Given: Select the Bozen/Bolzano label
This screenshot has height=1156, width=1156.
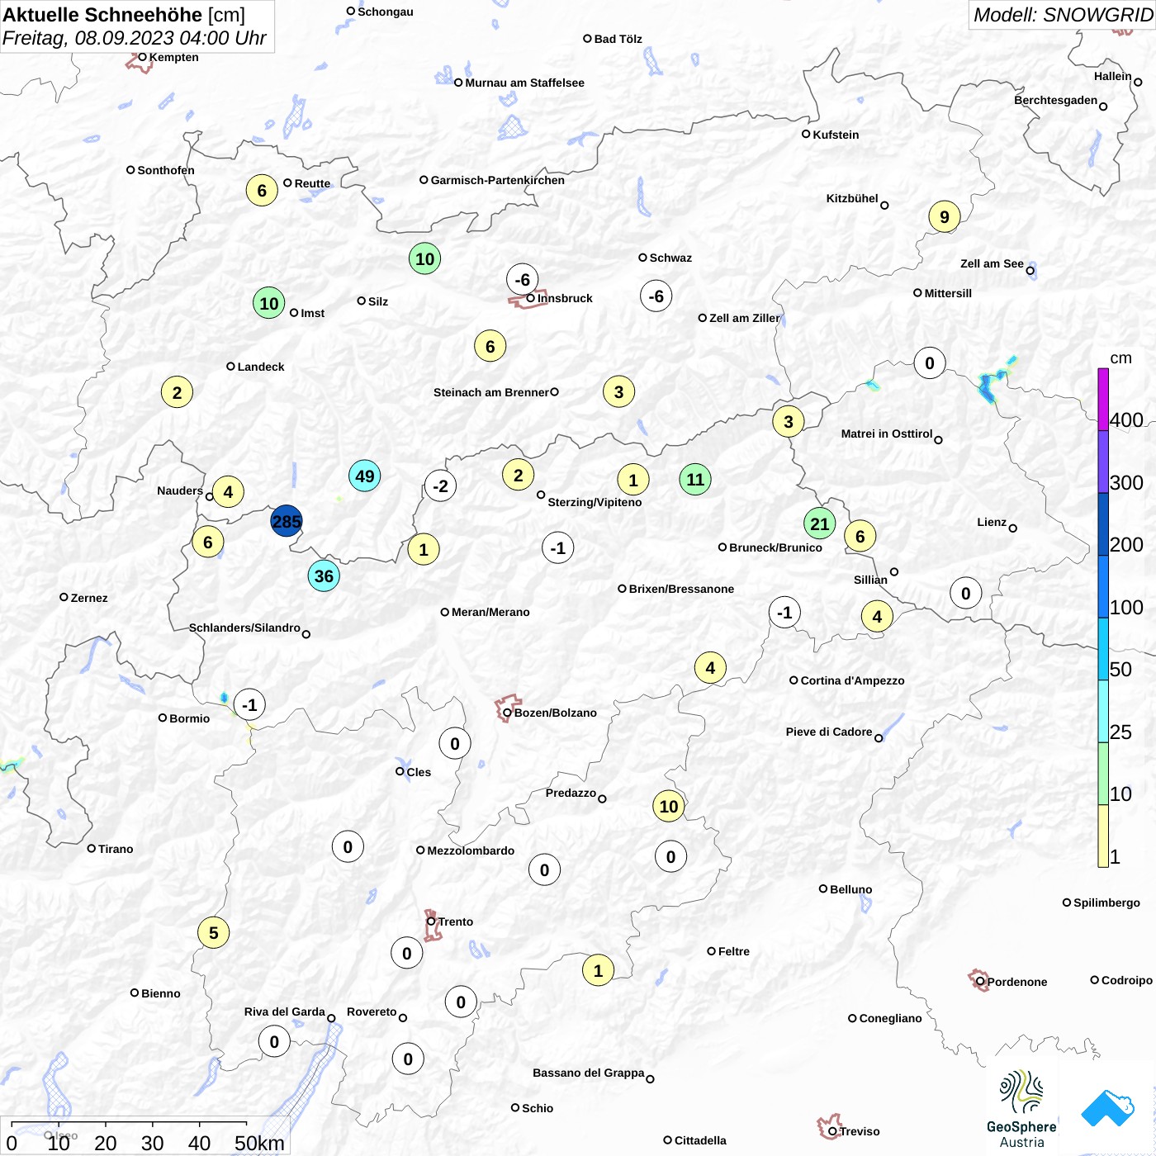Looking at the screenshot, I should (x=555, y=713).
